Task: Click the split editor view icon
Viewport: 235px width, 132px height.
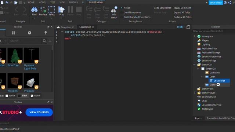Action: (x=188, y=27)
